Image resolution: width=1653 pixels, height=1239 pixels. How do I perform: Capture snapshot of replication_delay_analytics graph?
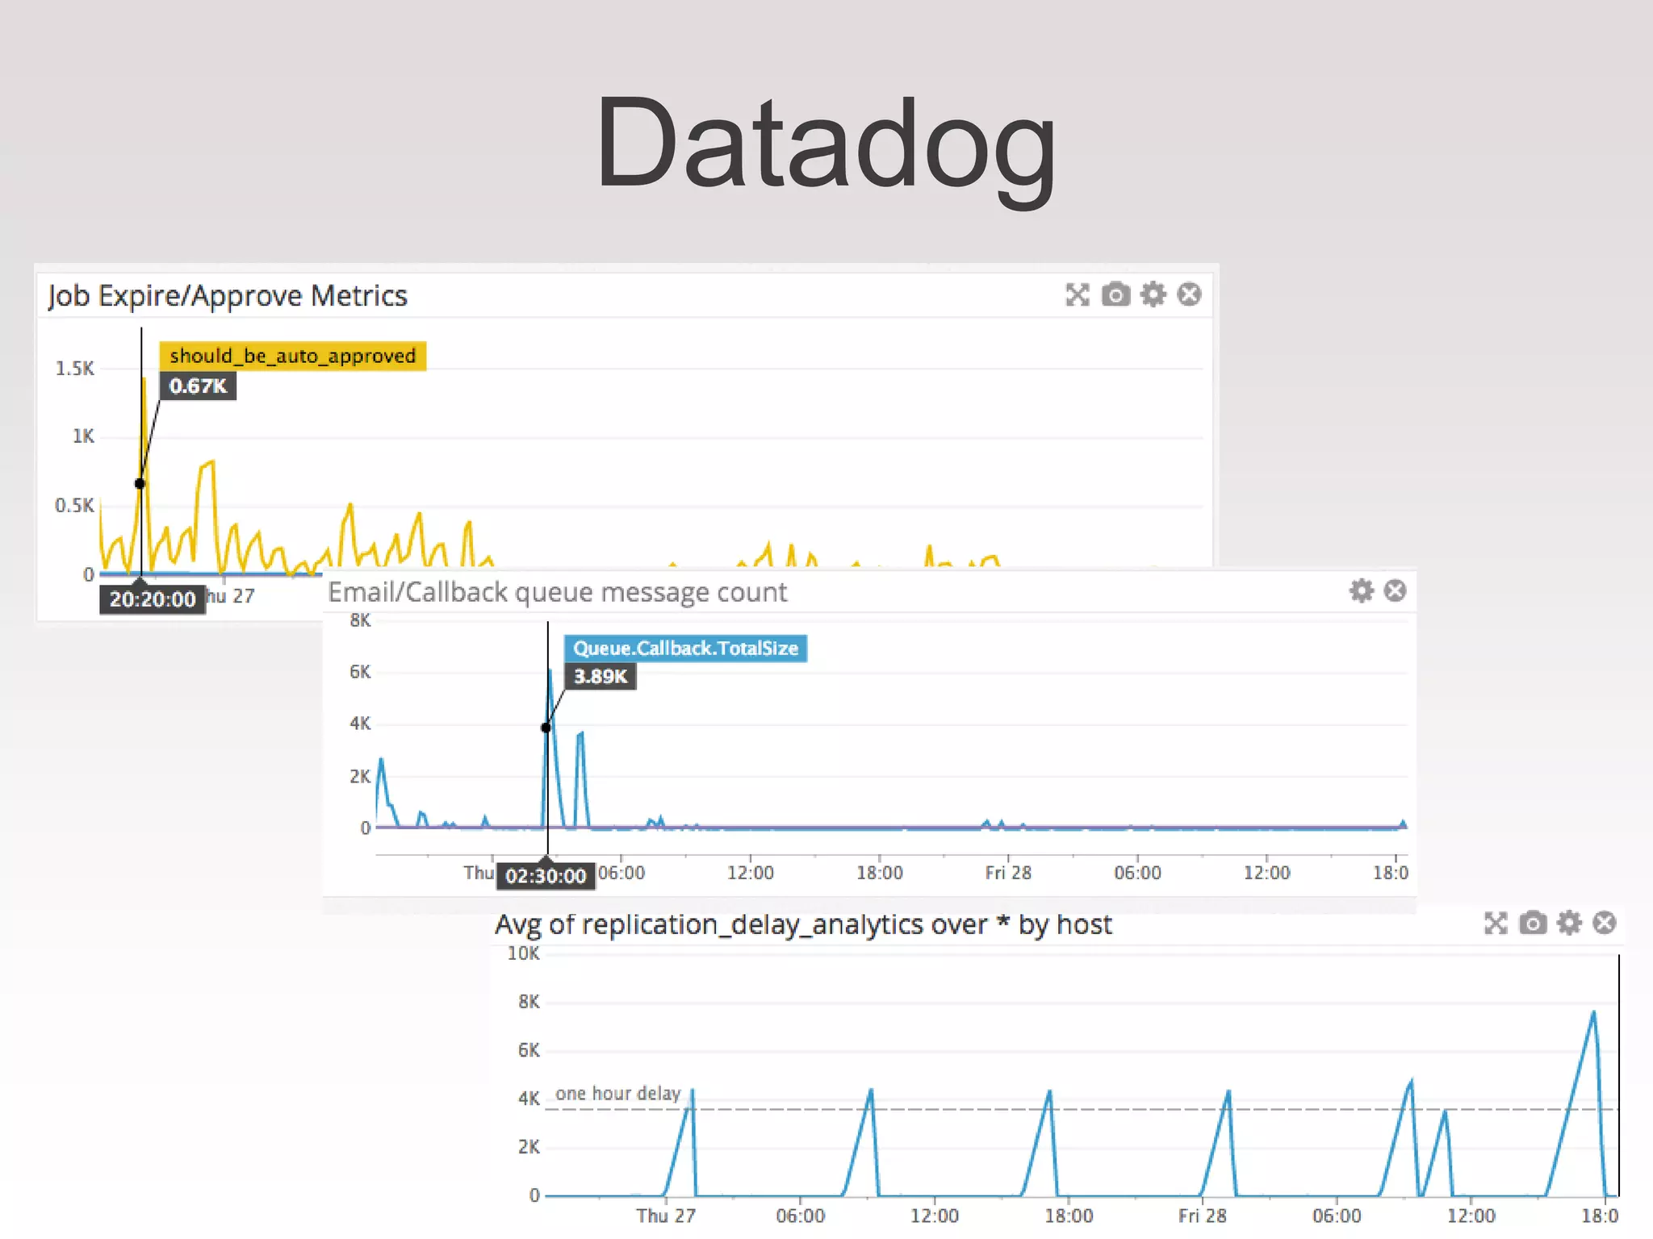pyautogui.click(x=1533, y=923)
